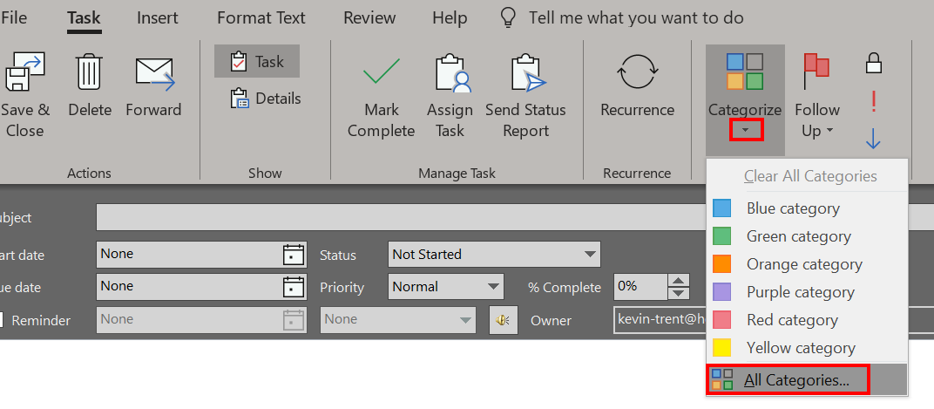Set High Importance with red exclamation
This screenshot has width=934, height=409.
[x=873, y=102]
